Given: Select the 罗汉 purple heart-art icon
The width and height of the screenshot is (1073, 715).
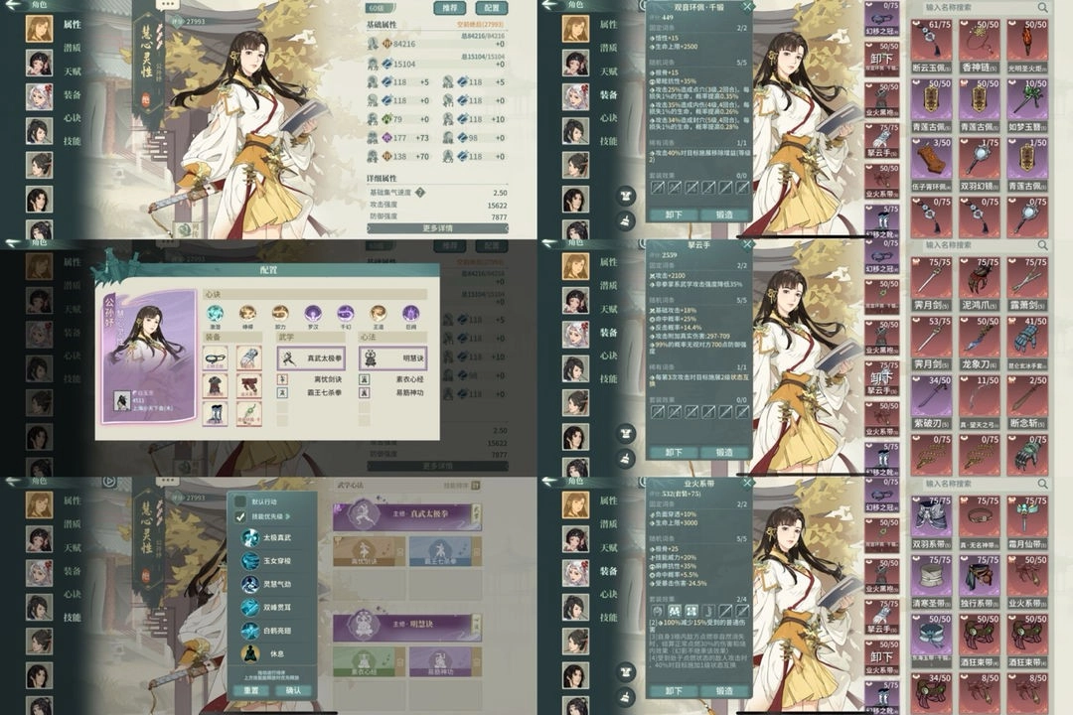Looking at the screenshot, I should [x=312, y=313].
